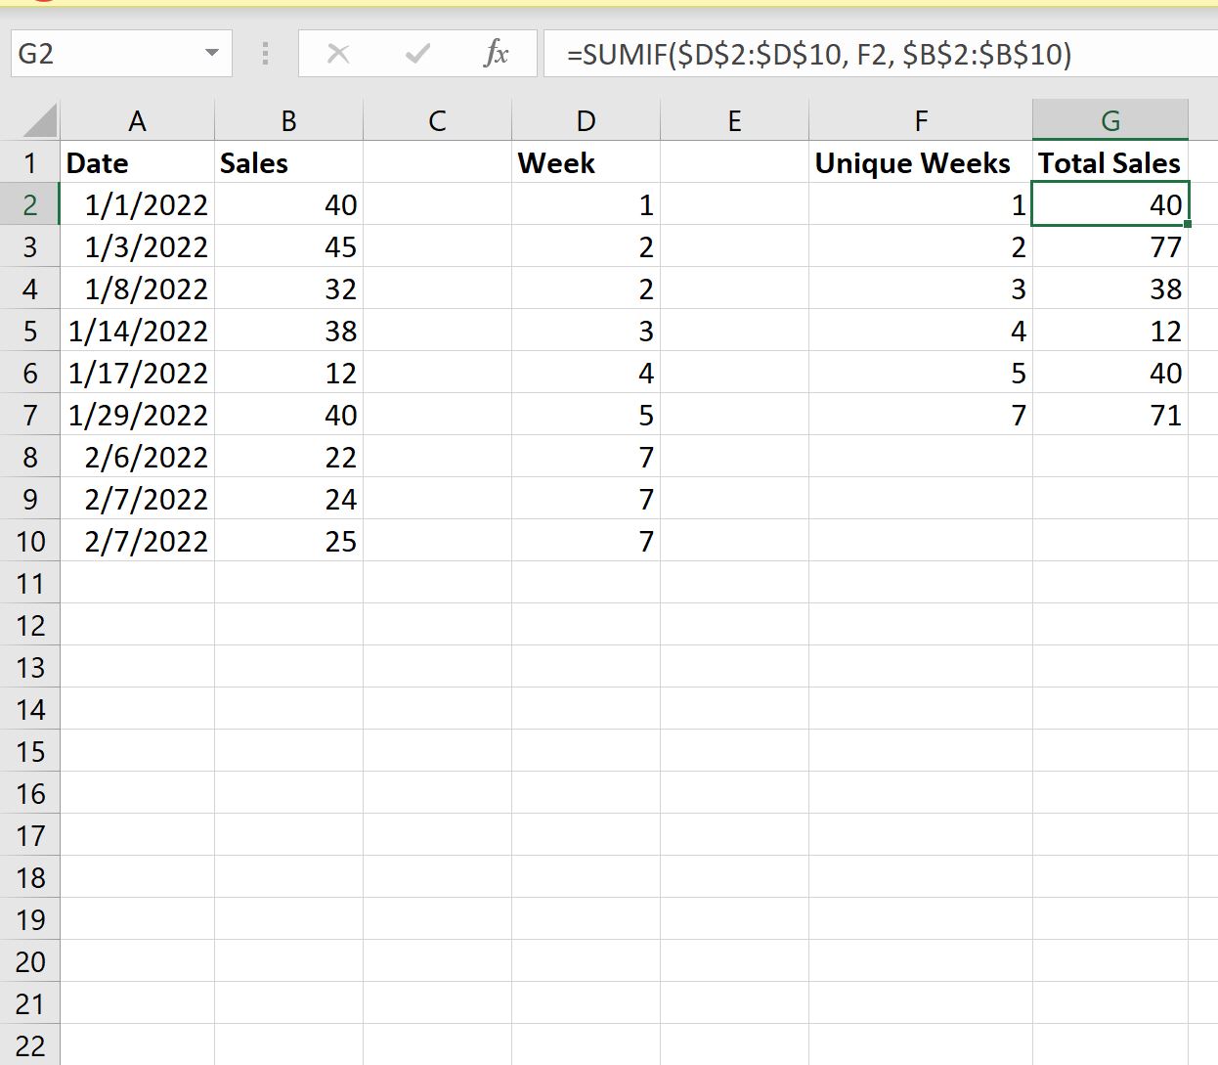The width and height of the screenshot is (1218, 1065).
Task: Select the Sales value 45
Action: click(288, 246)
